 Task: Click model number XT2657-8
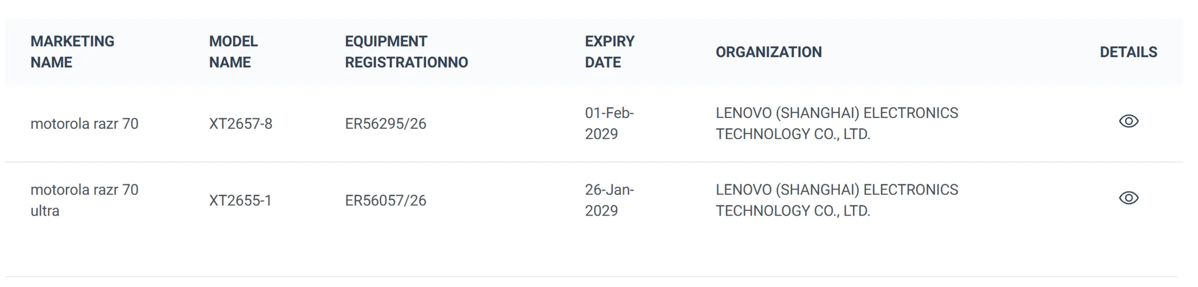(241, 124)
